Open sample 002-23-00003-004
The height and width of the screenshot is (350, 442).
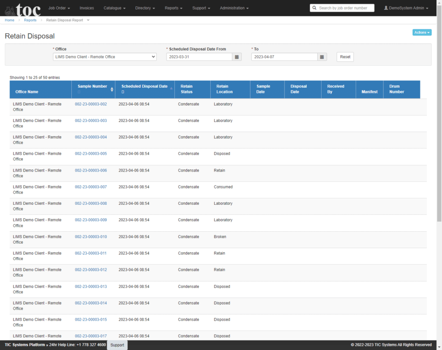(91, 137)
